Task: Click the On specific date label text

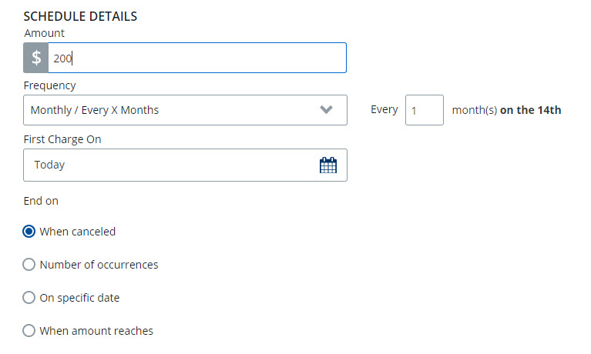Action: click(79, 297)
